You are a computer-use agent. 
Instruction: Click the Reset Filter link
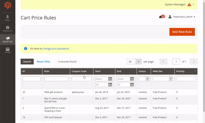coord(43,62)
